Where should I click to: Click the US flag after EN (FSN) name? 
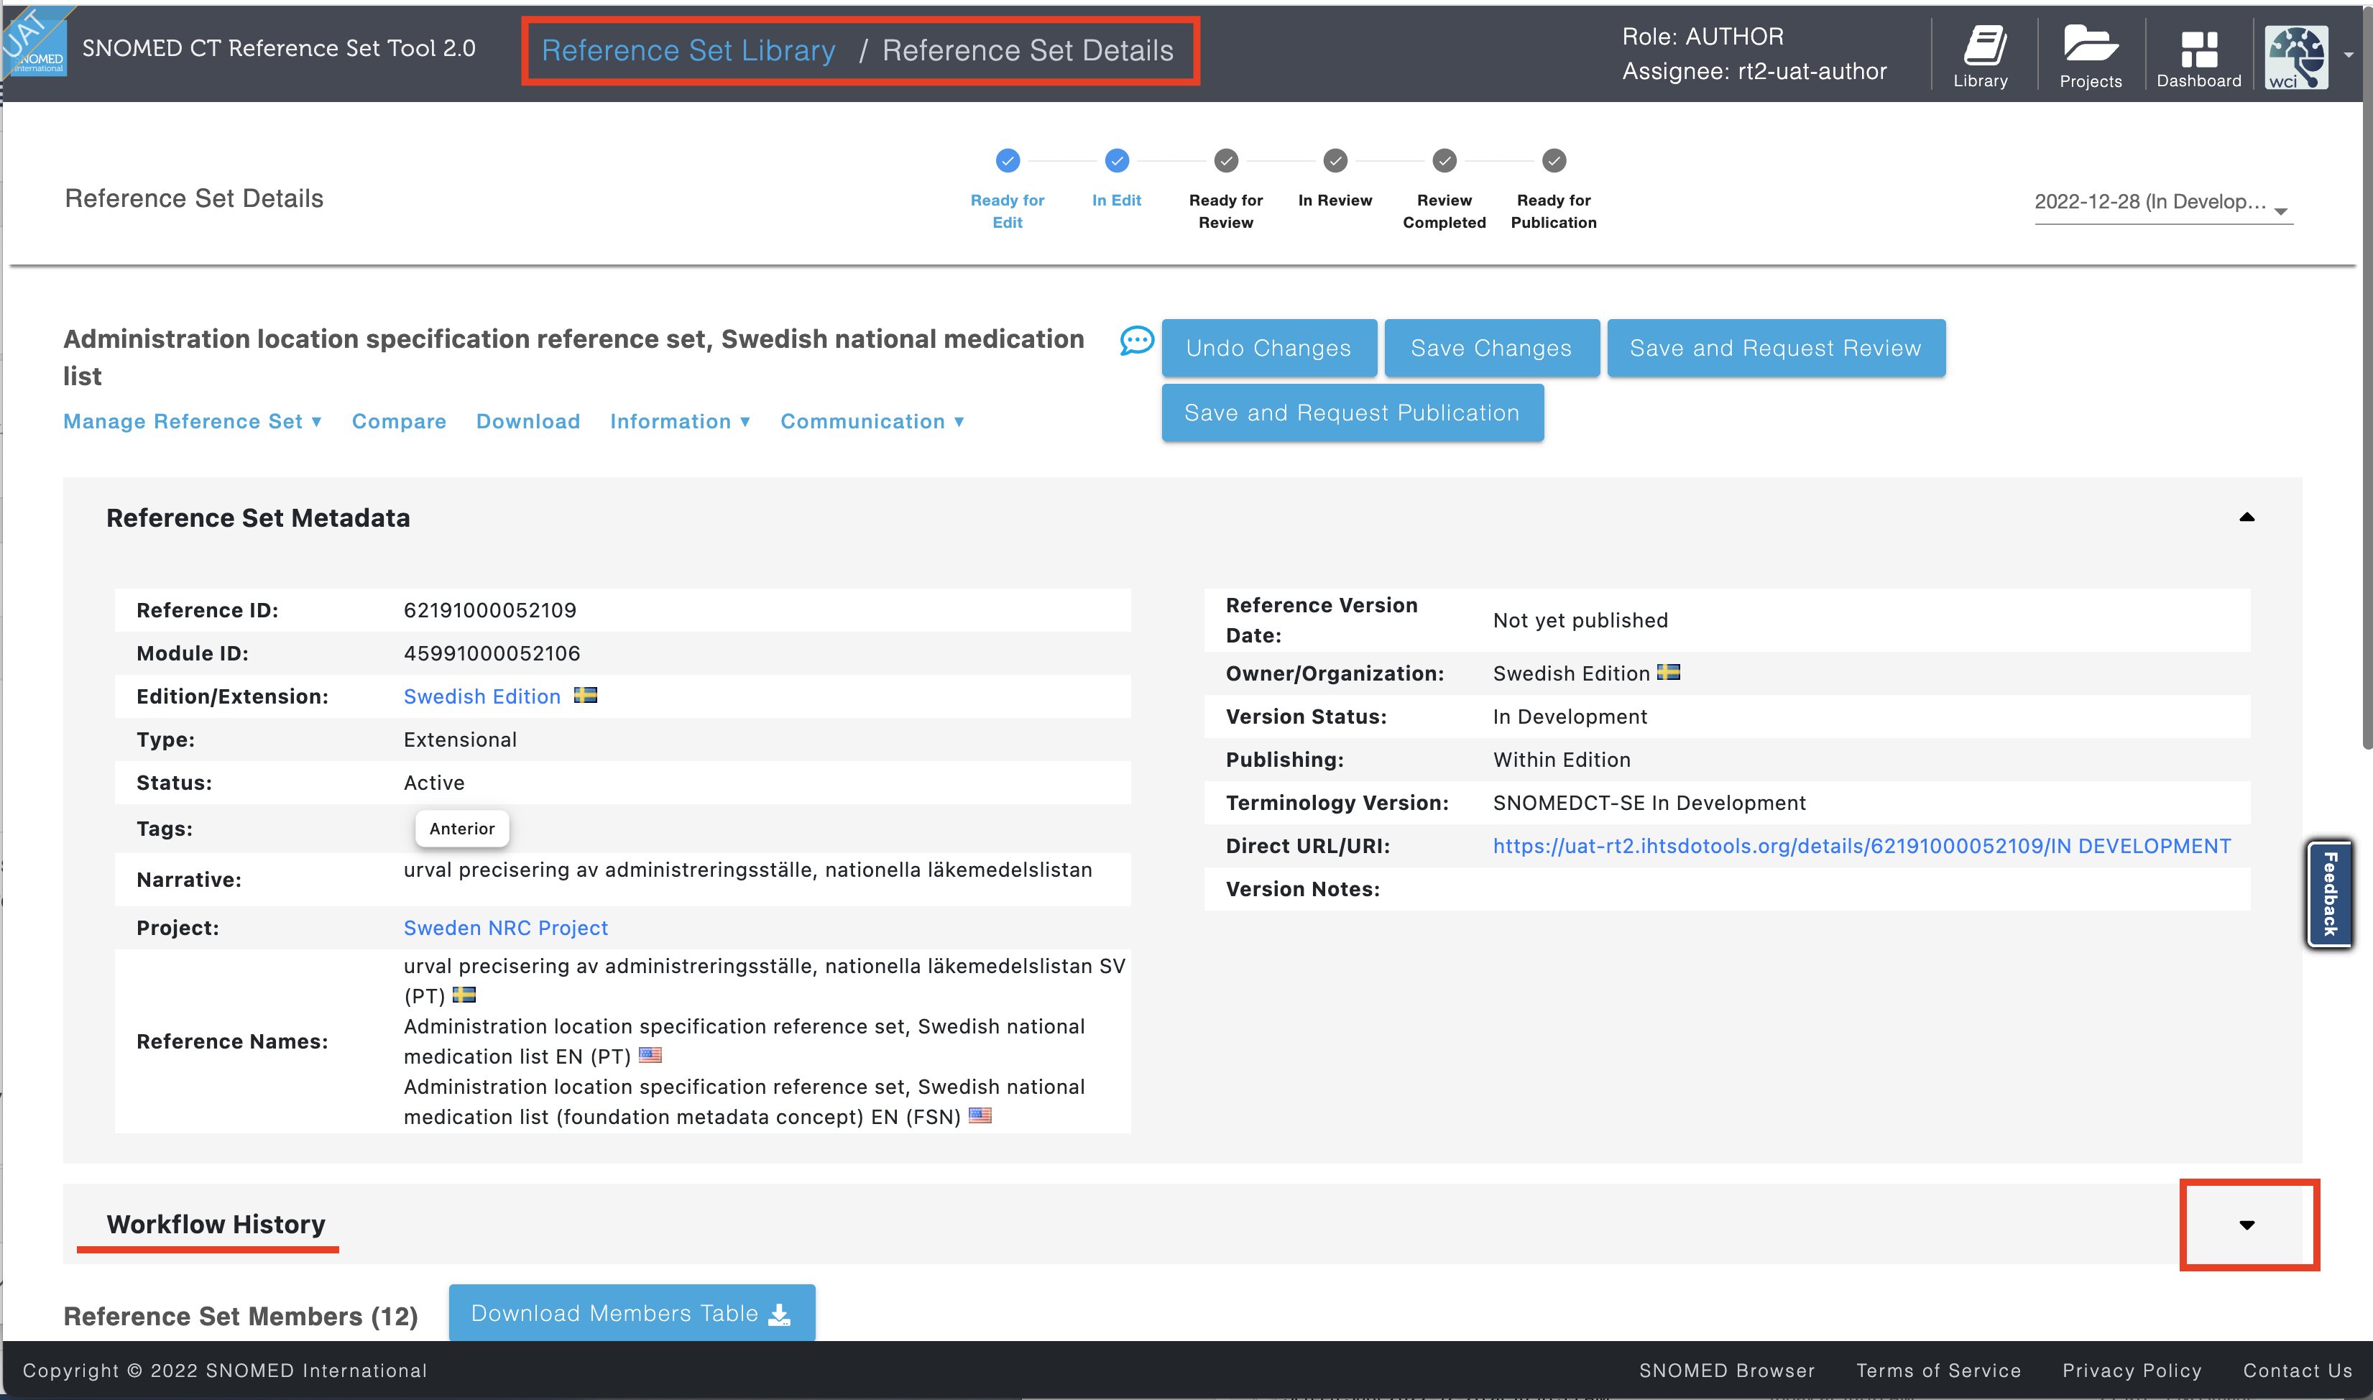tap(980, 1115)
